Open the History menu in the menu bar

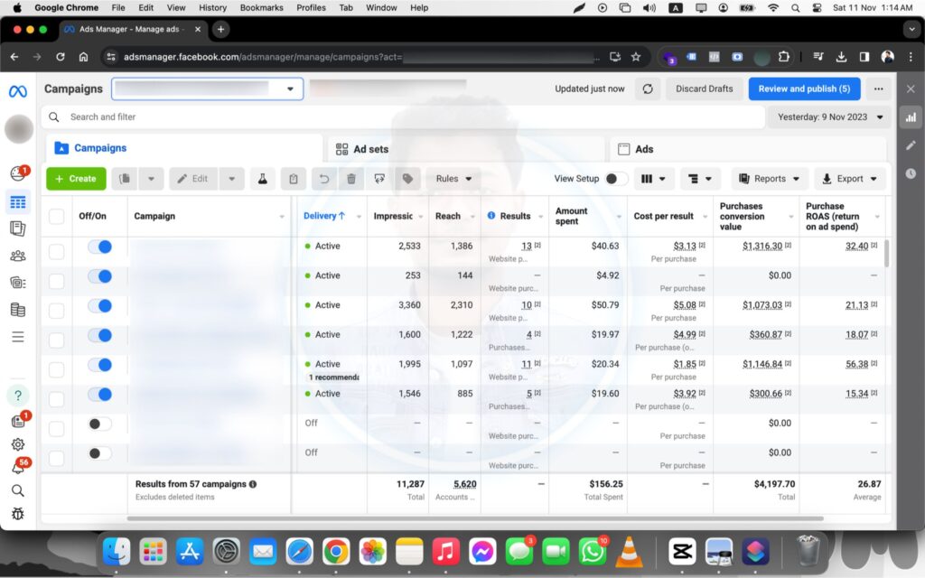click(212, 7)
